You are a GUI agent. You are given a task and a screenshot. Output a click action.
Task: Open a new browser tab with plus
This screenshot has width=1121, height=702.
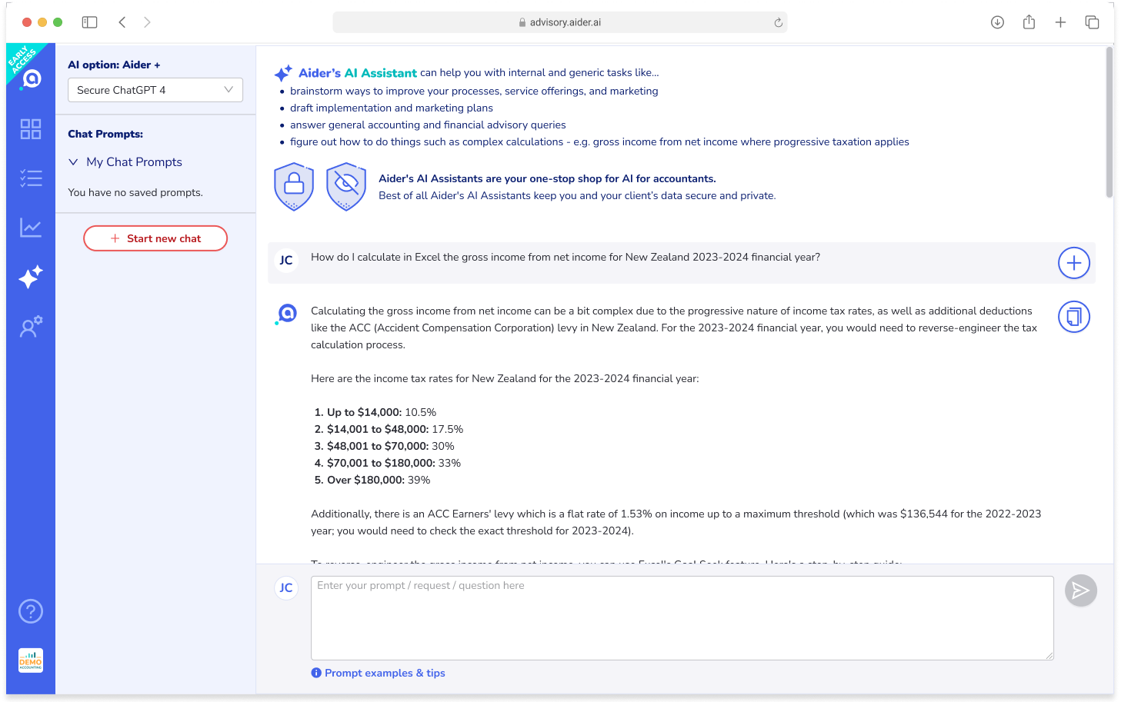[1060, 22]
